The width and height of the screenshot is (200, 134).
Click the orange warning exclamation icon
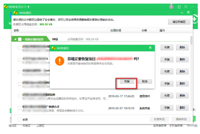pos(59,61)
